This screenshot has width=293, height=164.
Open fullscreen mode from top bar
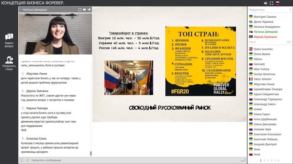pyautogui.click(x=271, y=3)
